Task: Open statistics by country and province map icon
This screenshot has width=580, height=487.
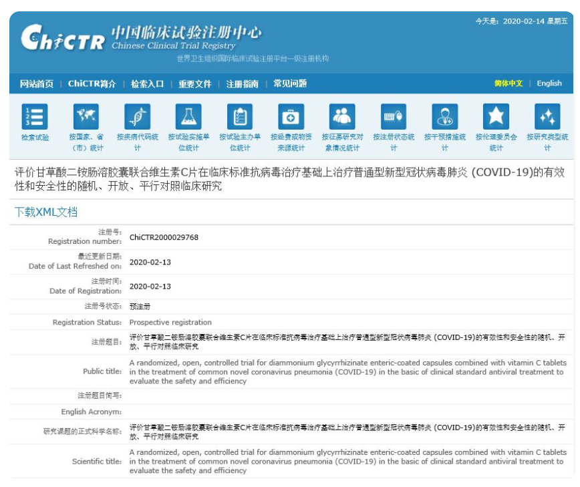Action: point(86,117)
